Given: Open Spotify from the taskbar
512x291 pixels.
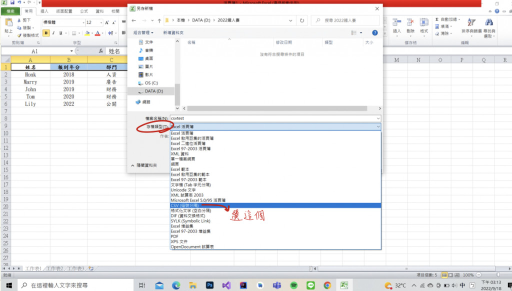Looking at the screenshot, I should [x=294, y=285].
